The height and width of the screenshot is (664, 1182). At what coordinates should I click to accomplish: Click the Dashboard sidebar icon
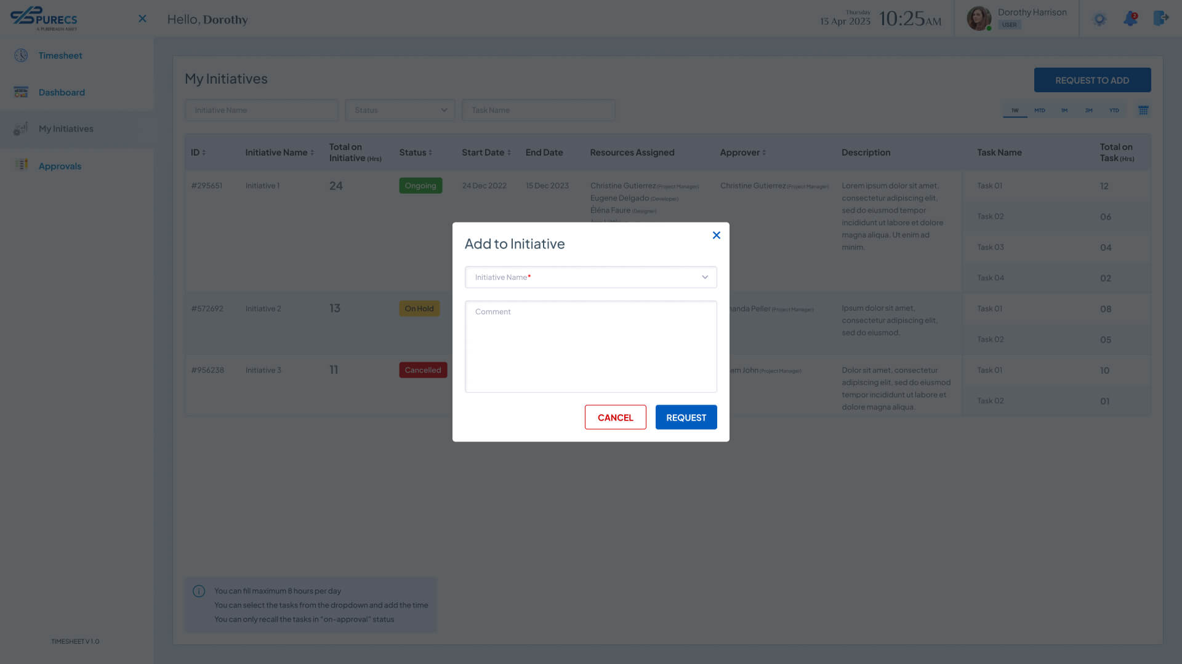pyautogui.click(x=21, y=92)
